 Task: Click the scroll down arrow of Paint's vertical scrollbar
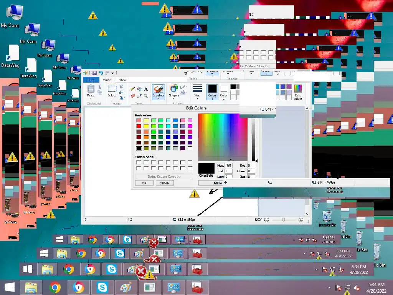pos(307,214)
